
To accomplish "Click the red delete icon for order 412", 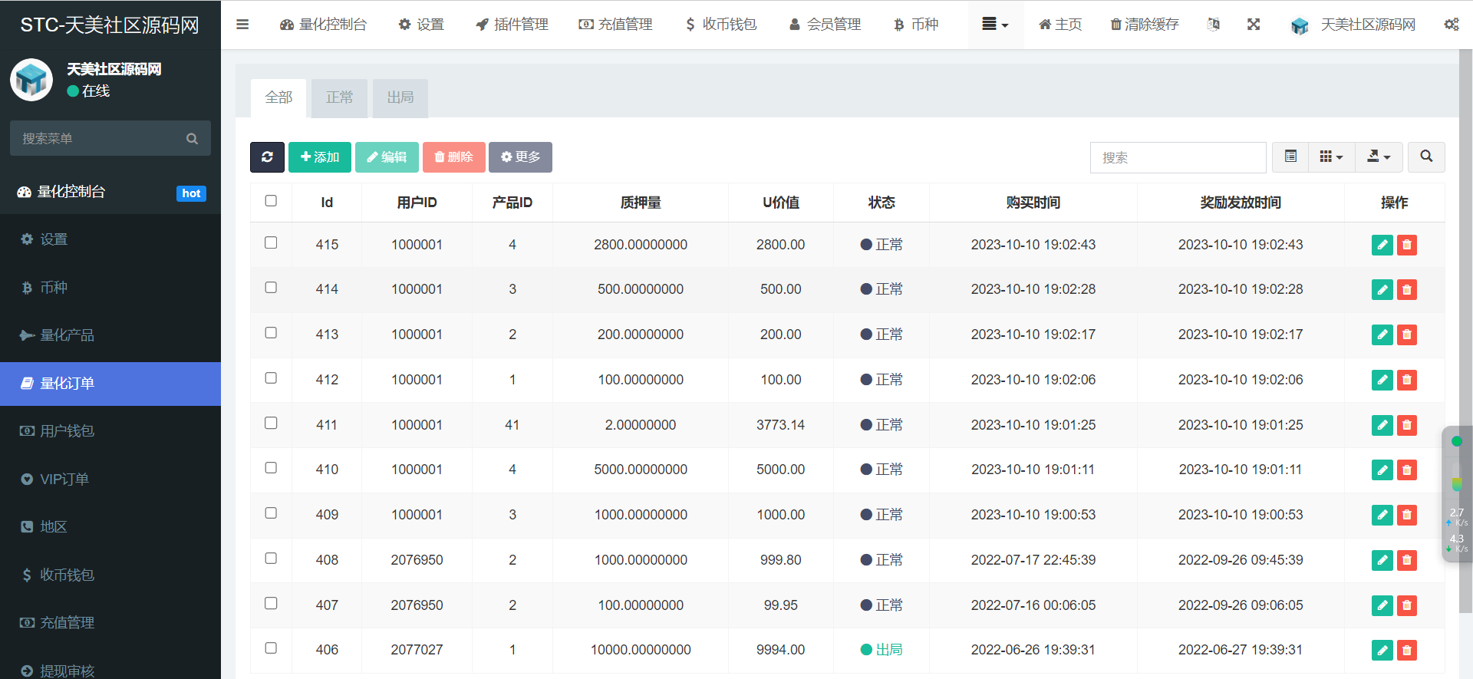I will click(x=1406, y=380).
